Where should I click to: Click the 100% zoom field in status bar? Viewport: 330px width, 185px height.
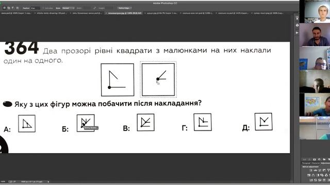coord(3,181)
